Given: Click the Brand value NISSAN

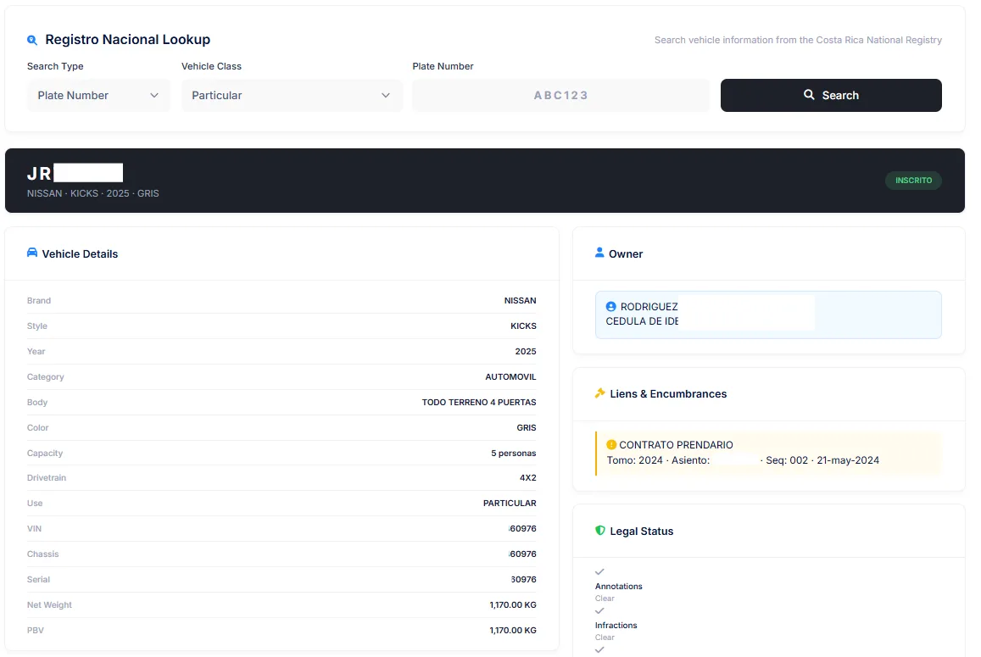Looking at the screenshot, I should tap(520, 300).
